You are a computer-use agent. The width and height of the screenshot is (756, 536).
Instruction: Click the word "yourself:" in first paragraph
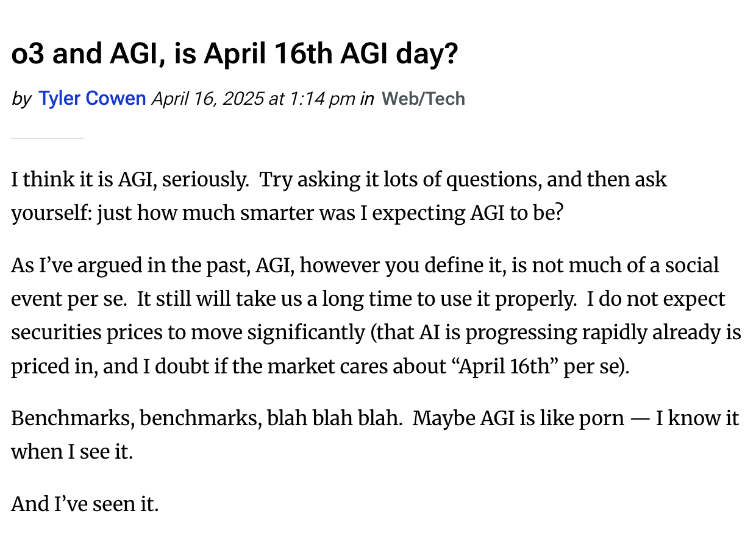tap(51, 214)
